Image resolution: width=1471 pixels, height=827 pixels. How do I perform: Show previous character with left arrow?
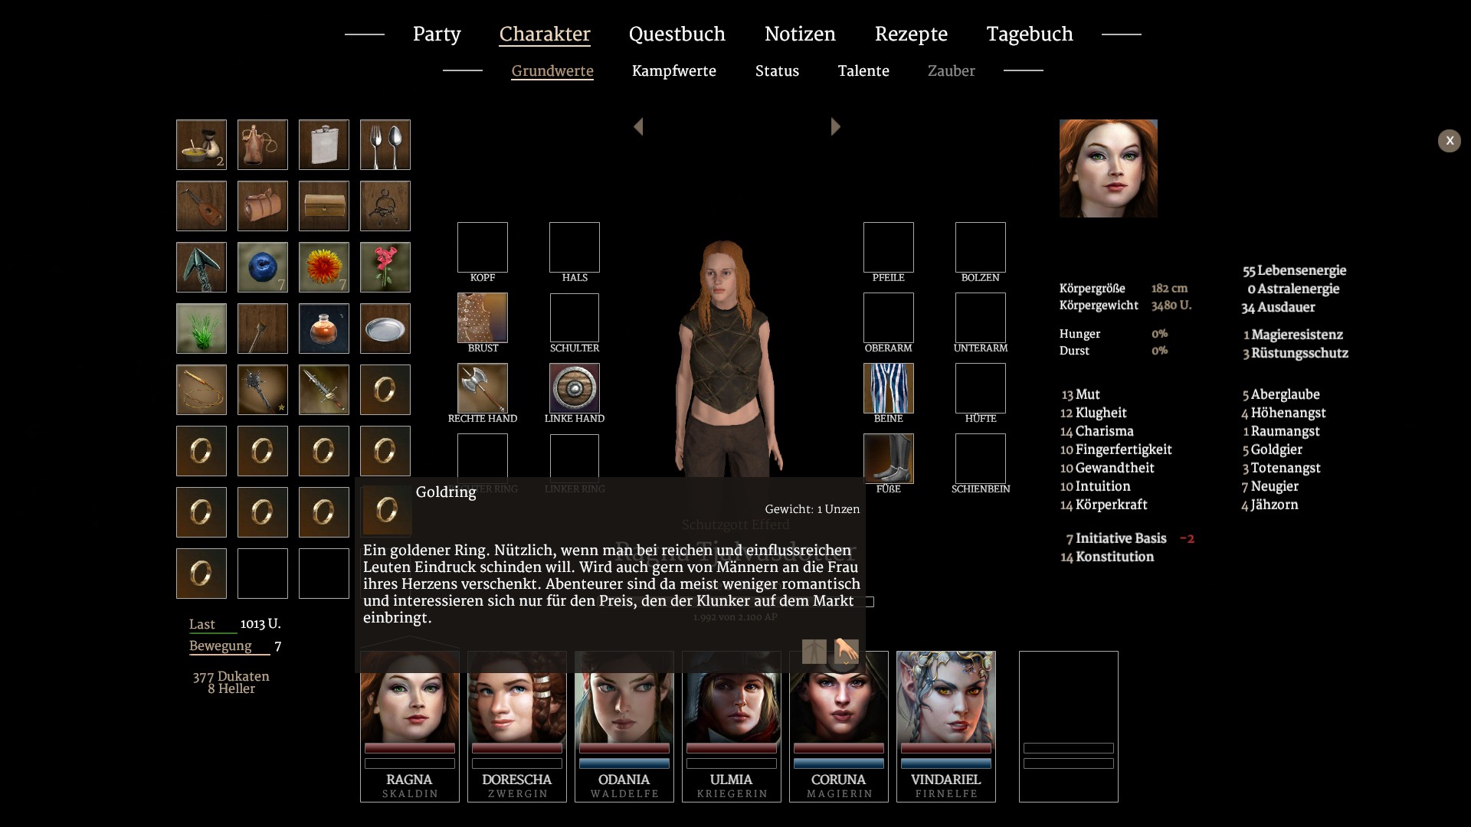(x=638, y=127)
